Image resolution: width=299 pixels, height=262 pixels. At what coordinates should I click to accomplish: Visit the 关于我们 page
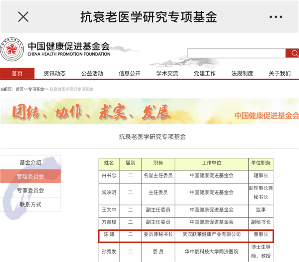point(280,73)
